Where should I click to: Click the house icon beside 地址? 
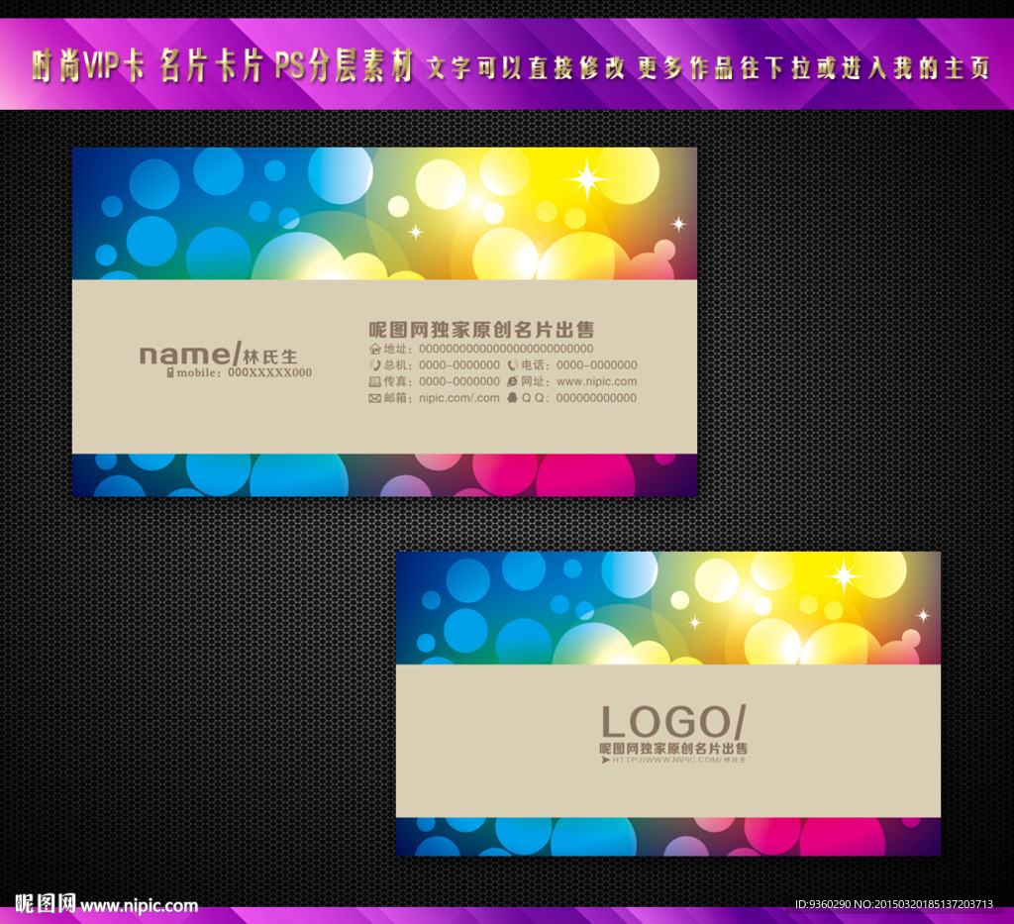click(x=374, y=350)
